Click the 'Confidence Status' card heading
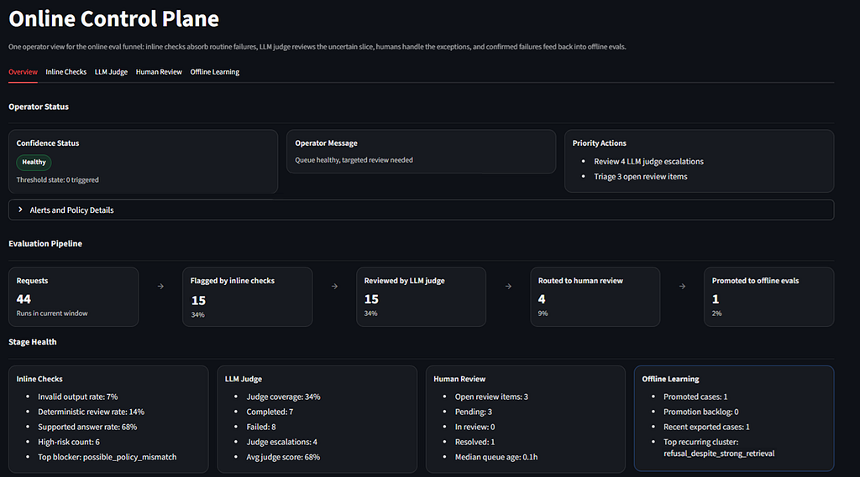Viewport: 860px width, 477px height. tap(48, 143)
